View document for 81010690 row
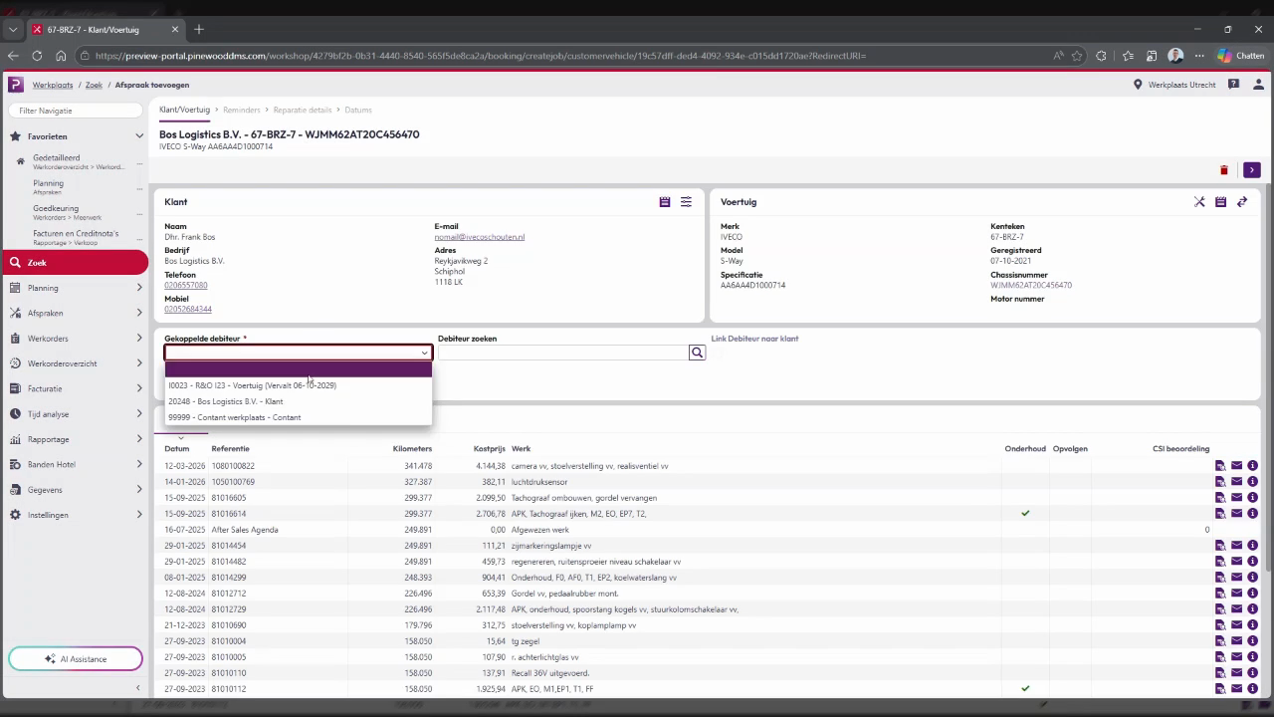This screenshot has width=1274, height=717. (x=1220, y=625)
